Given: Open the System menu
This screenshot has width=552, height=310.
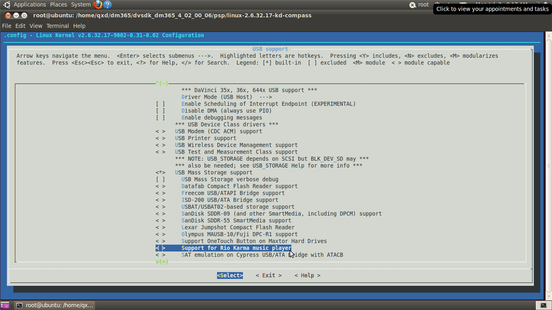Looking at the screenshot, I should [81, 4].
